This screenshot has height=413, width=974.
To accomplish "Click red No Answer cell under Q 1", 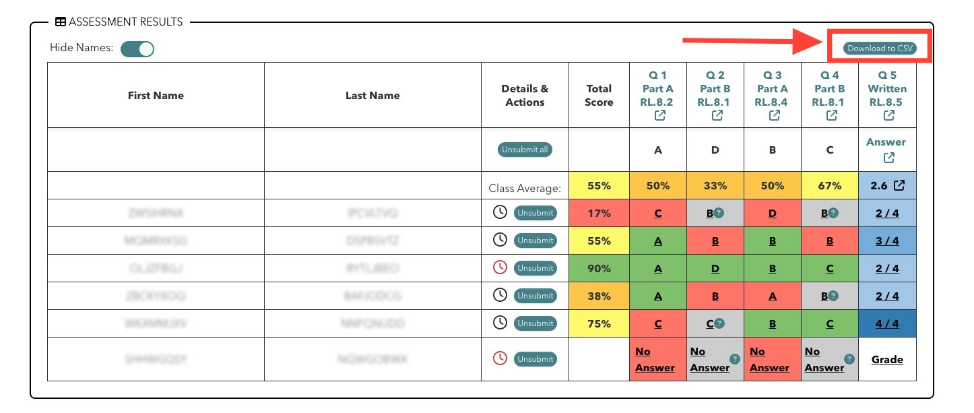I will pyautogui.click(x=655, y=359).
